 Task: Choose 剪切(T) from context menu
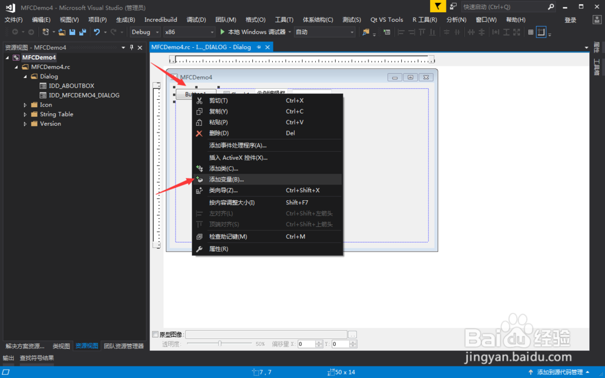point(267,100)
